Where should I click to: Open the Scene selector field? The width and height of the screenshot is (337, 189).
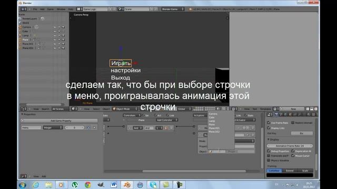pyautogui.click(x=136, y=9)
